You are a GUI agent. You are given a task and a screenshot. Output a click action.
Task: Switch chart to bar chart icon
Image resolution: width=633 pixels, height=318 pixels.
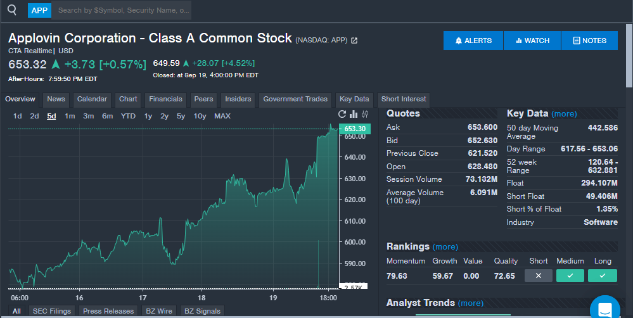(354, 115)
